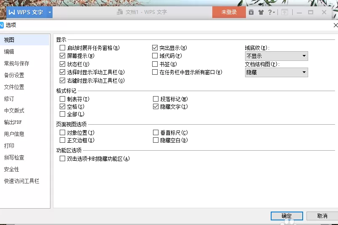Open the WPS 文字 menu dropdown arrow

(50, 12)
